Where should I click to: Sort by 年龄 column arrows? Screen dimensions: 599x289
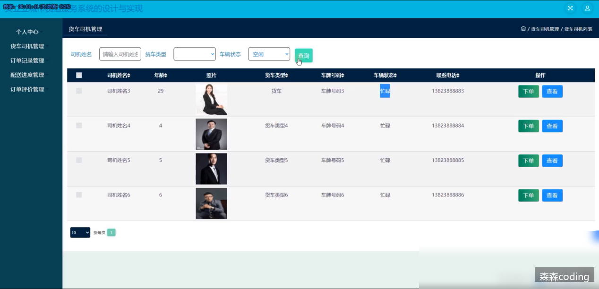click(165, 76)
